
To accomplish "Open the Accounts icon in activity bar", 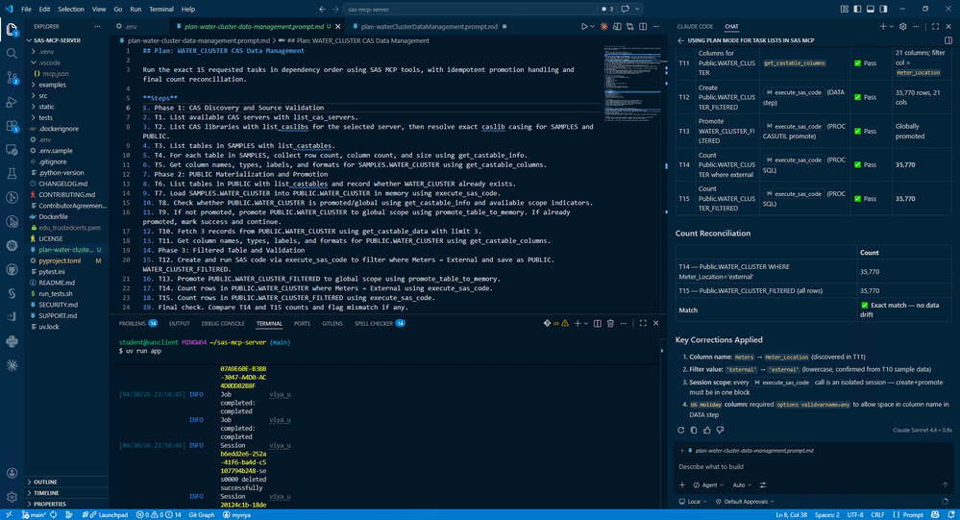I will pos(12,473).
